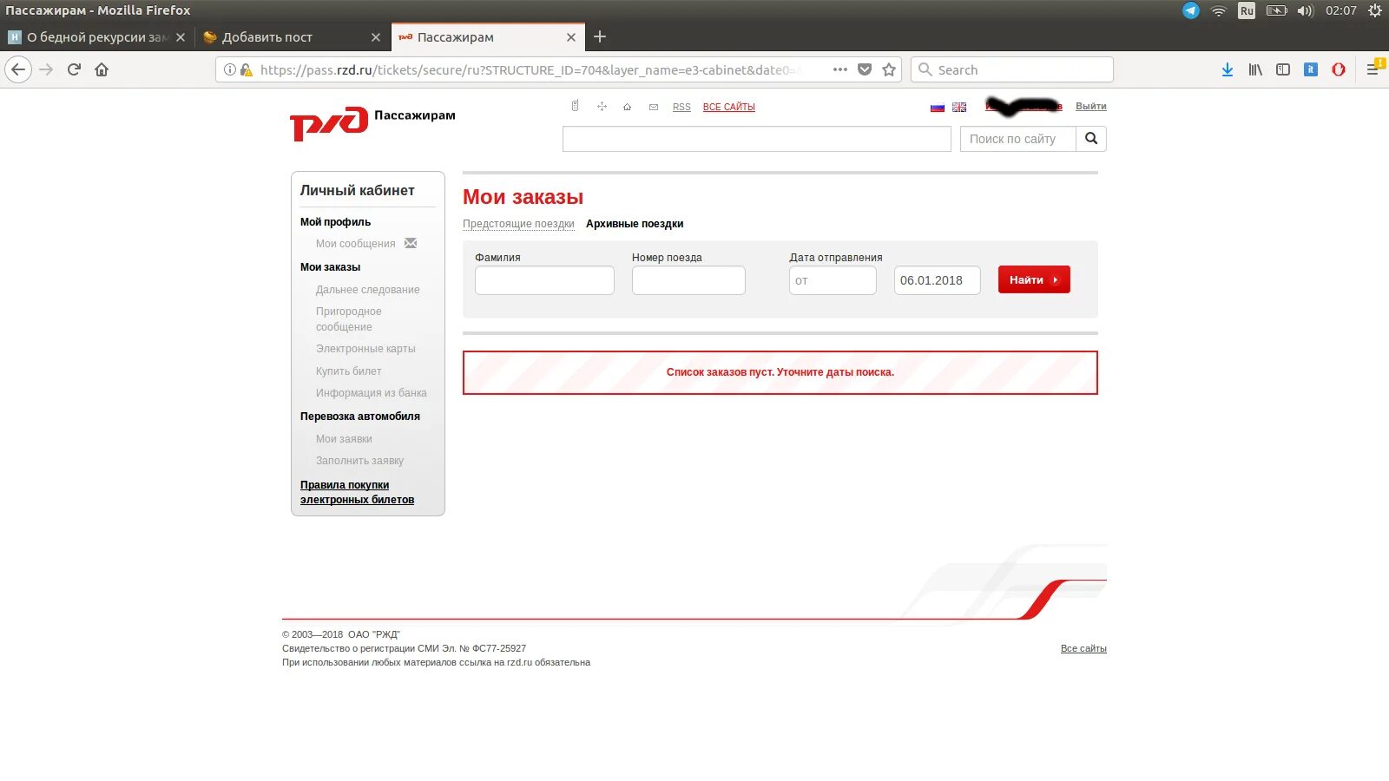Viewport: 1389px width, 781px height.
Task: Click the mobile version phone icon
Action: click(575, 106)
